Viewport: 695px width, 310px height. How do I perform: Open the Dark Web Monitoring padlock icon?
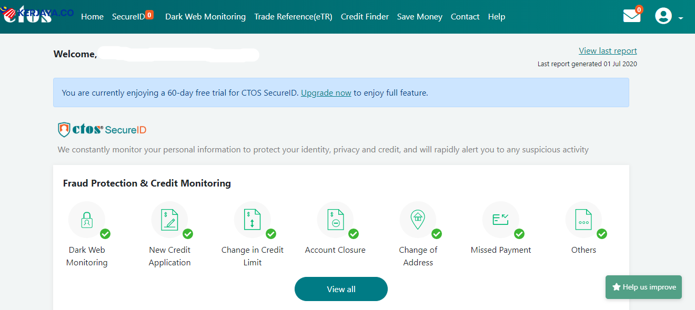(87, 220)
